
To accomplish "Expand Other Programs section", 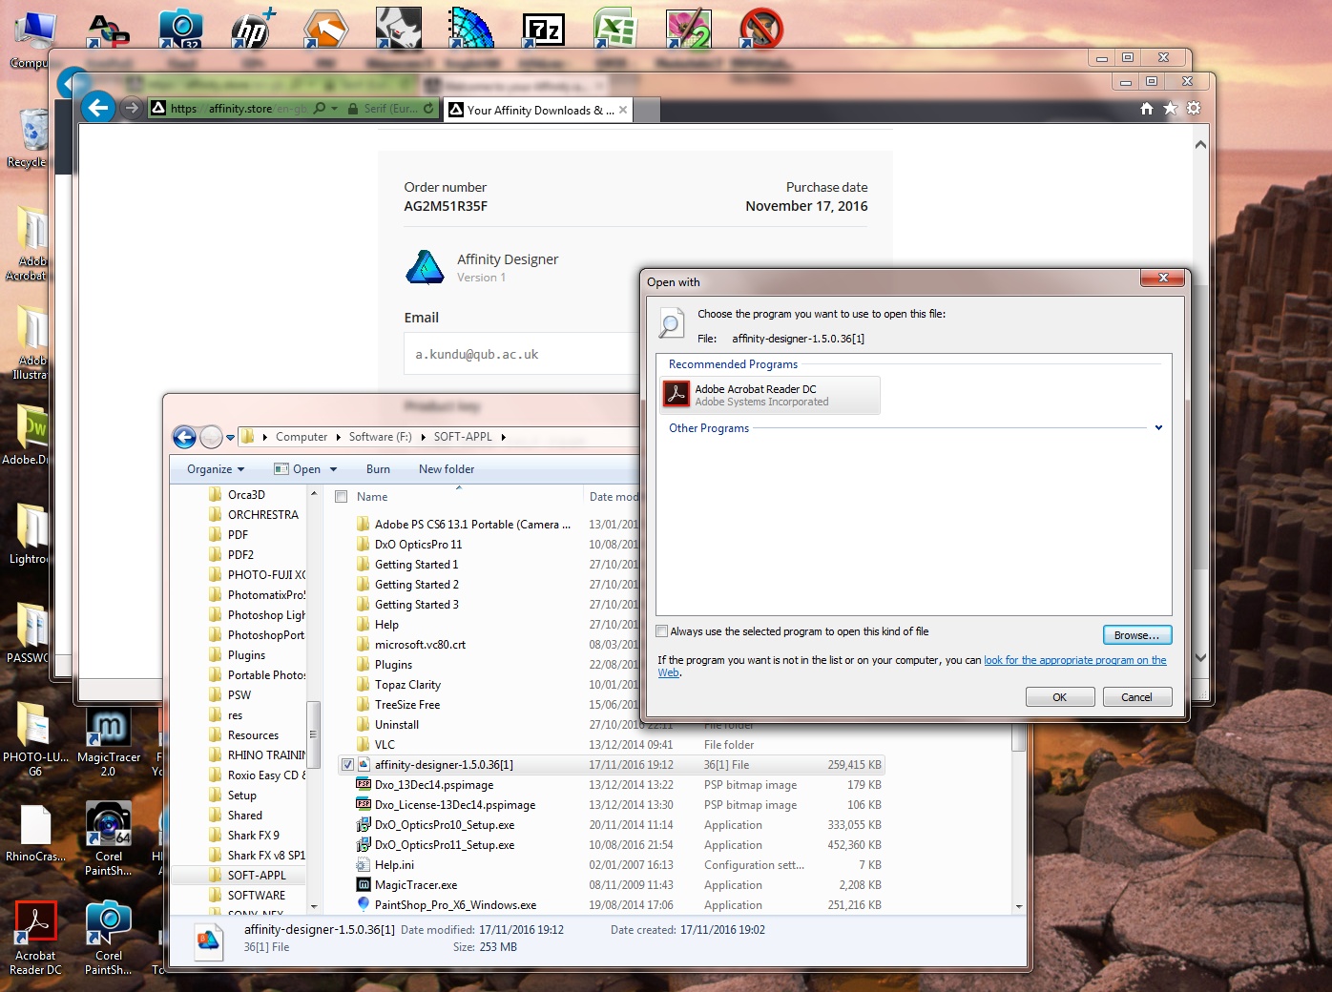I will pyautogui.click(x=1158, y=428).
